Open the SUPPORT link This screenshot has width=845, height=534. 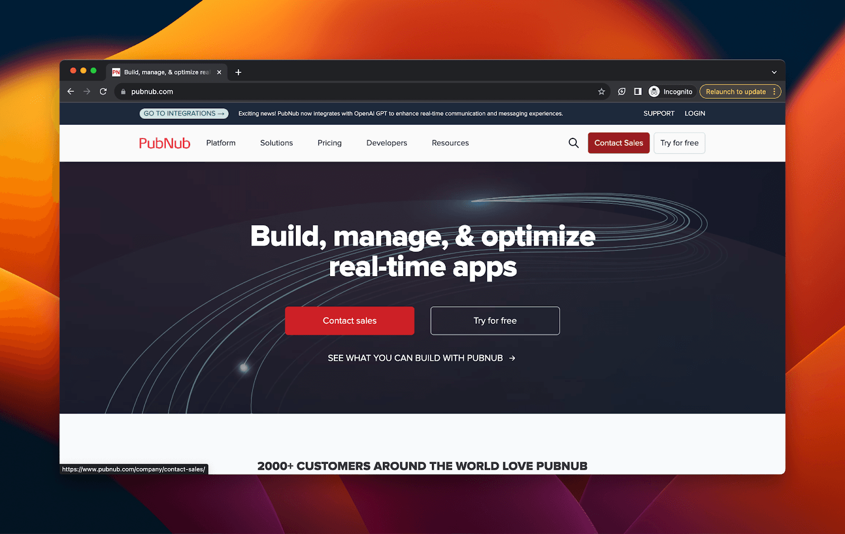pos(659,114)
